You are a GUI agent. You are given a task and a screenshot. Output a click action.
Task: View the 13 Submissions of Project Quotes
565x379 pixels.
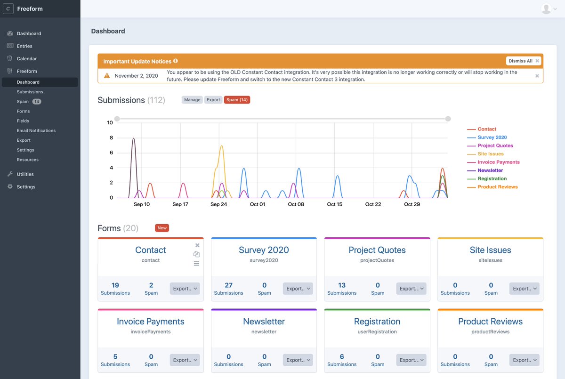click(342, 289)
